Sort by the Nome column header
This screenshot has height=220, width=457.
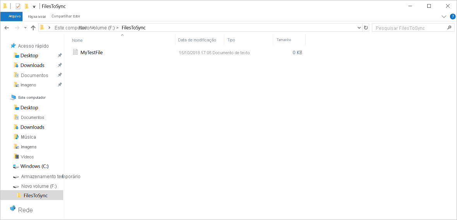click(77, 40)
